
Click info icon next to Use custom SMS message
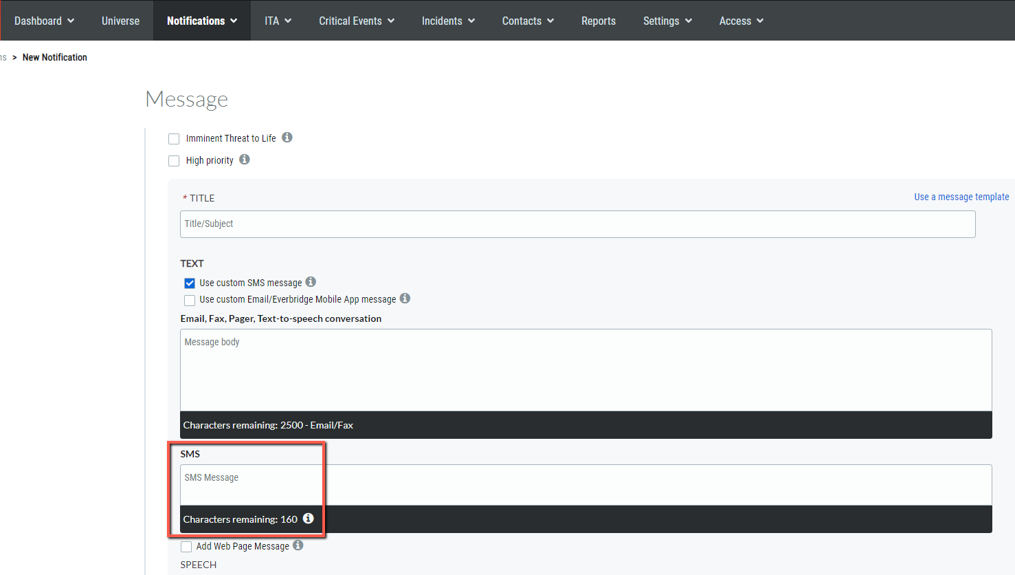311,282
